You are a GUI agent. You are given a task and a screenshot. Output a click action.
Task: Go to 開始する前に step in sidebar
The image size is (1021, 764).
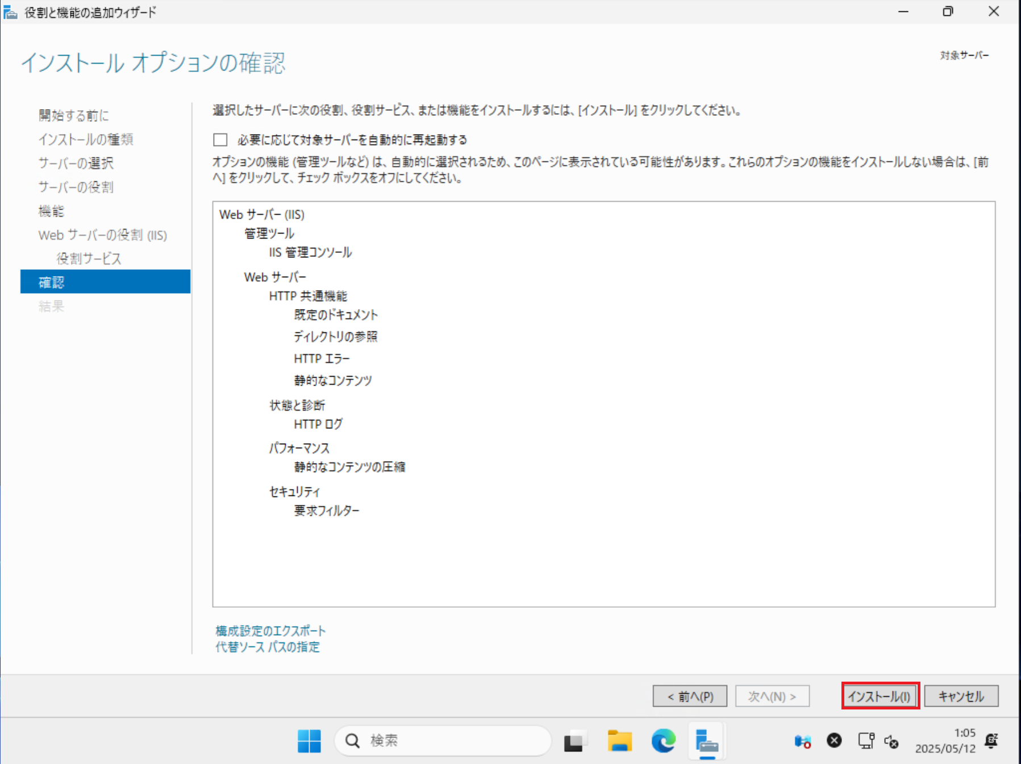(74, 115)
